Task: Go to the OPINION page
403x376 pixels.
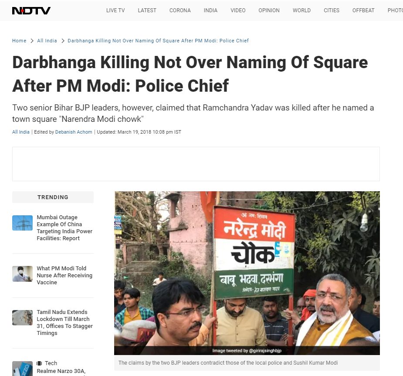Action: pos(269,10)
